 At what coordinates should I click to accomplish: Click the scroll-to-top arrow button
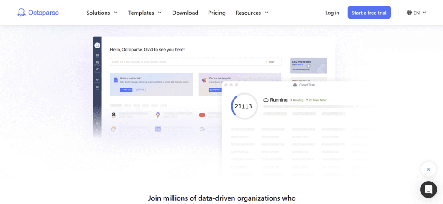(428, 169)
